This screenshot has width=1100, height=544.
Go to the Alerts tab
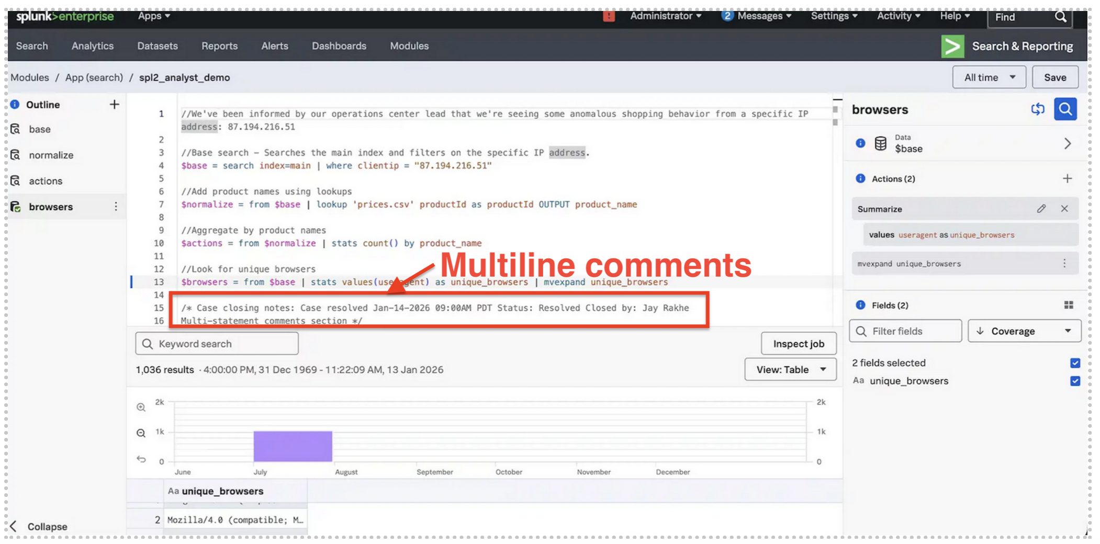[275, 46]
